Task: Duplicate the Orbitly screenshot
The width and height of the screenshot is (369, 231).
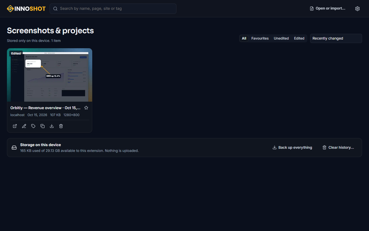Action: point(43,126)
